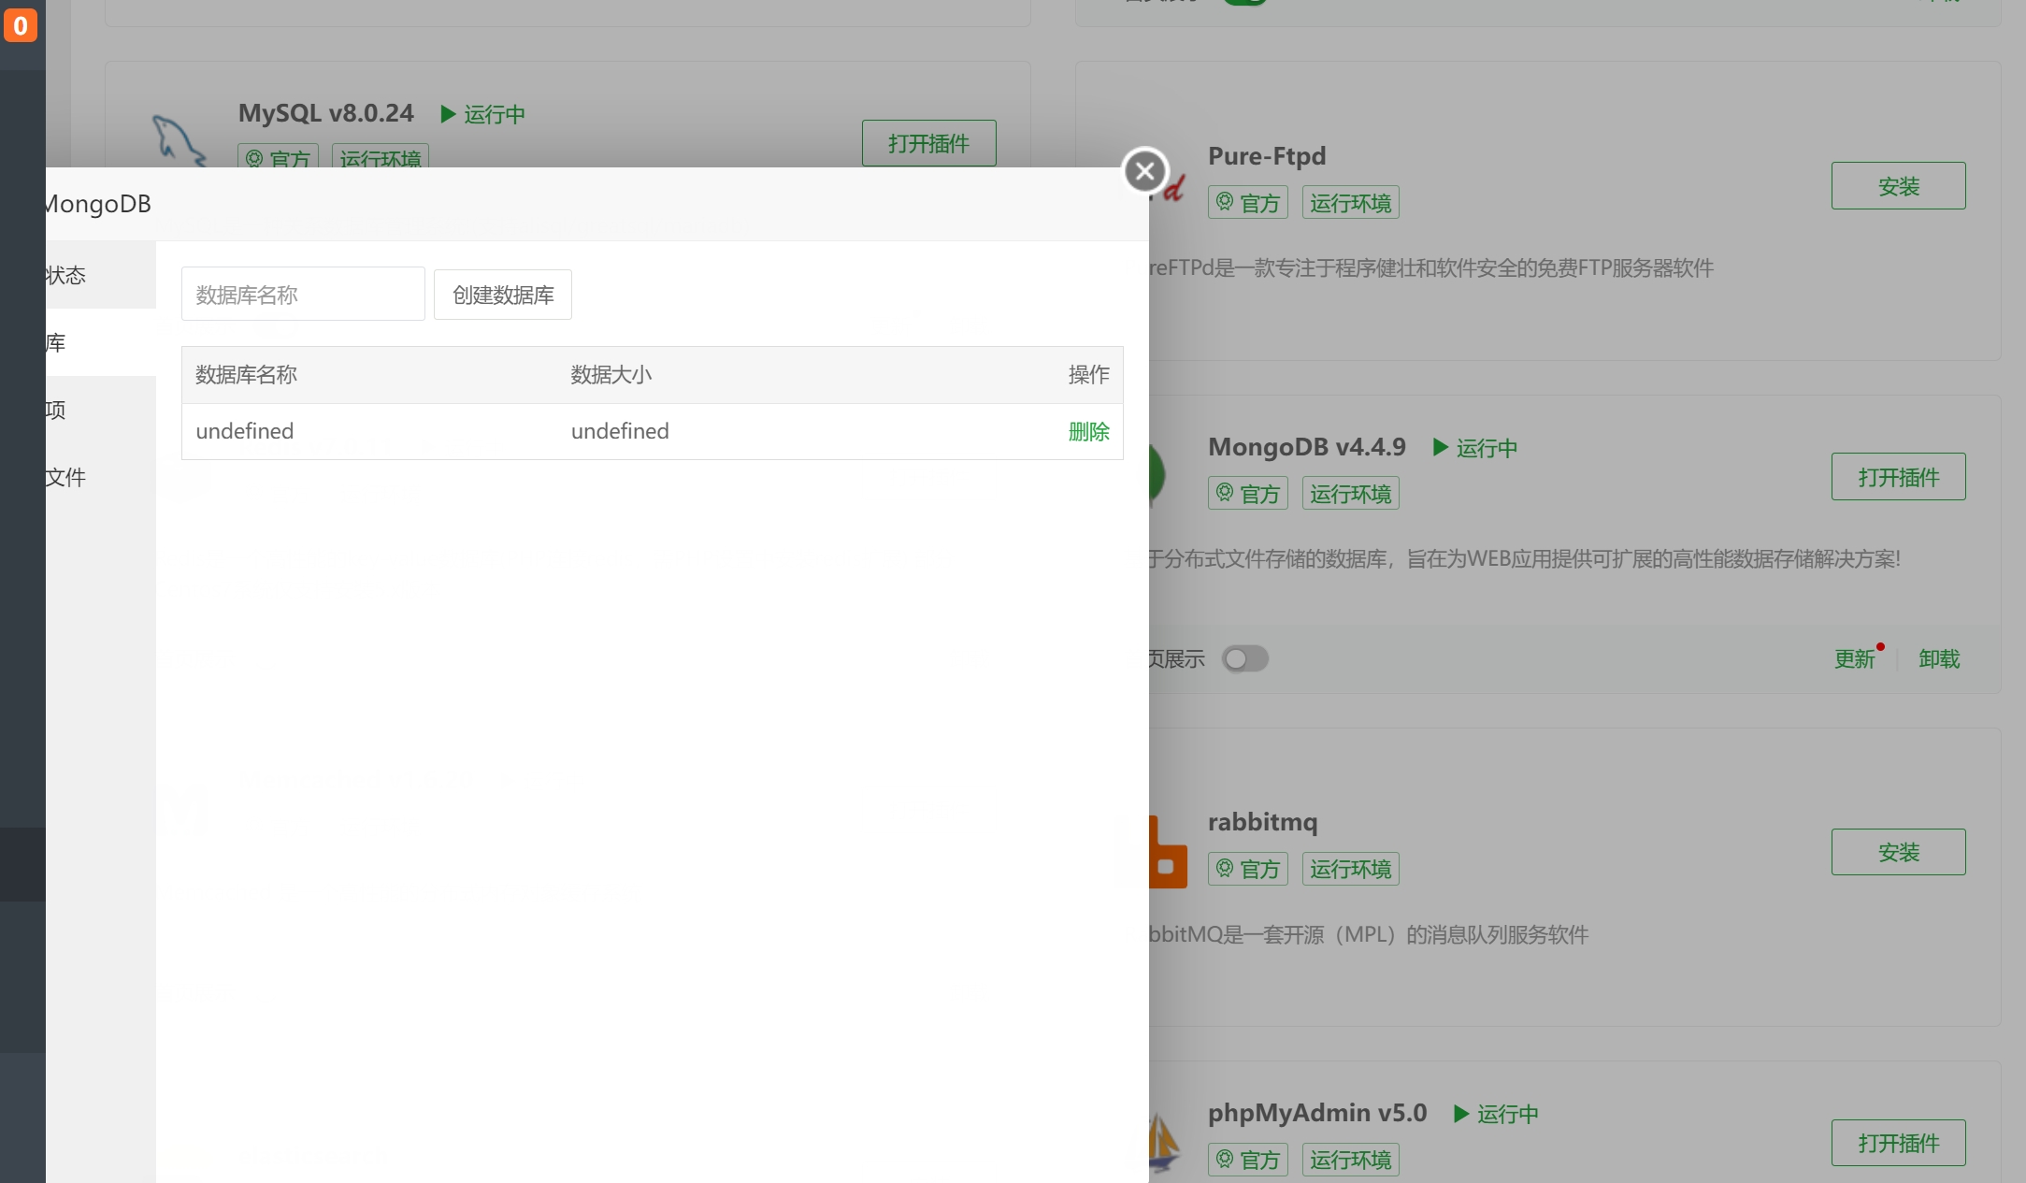Click phpMyAdmin 运行中 play icon
This screenshot has width=2026, height=1183.
[x=1461, y=1114]
